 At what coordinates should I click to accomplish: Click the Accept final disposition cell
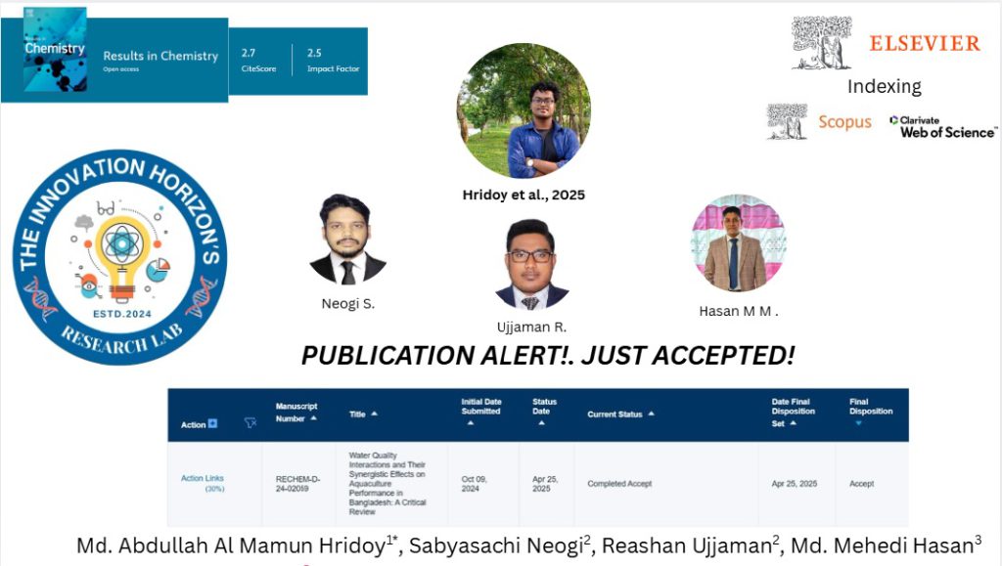click(861, 484)
